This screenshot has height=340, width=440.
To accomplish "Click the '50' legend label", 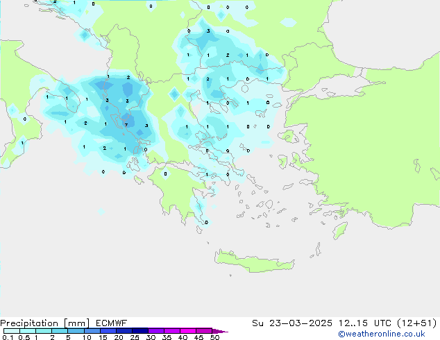I will click(x=214, y=337).
